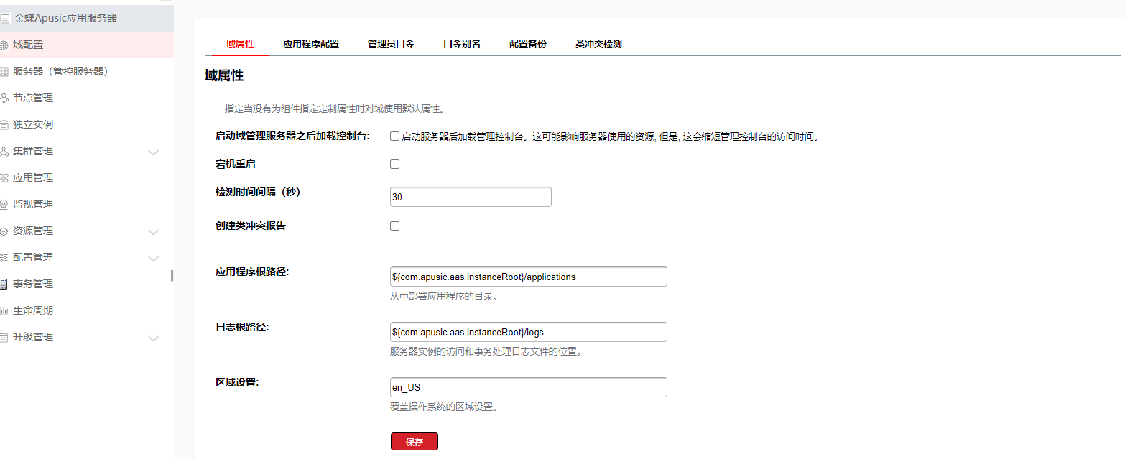Click the 节点管理 icon in sidebar
This screenshot has height=459, width=1125.
4,98
